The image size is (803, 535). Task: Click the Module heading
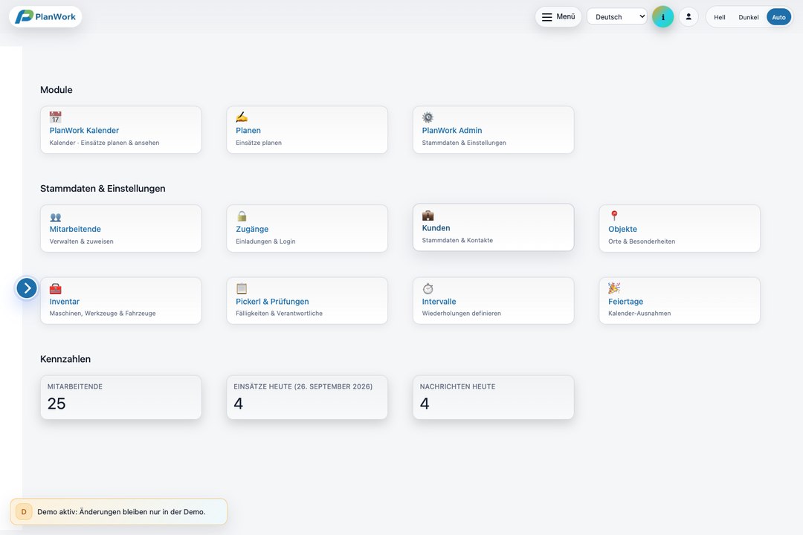[57, 90]
